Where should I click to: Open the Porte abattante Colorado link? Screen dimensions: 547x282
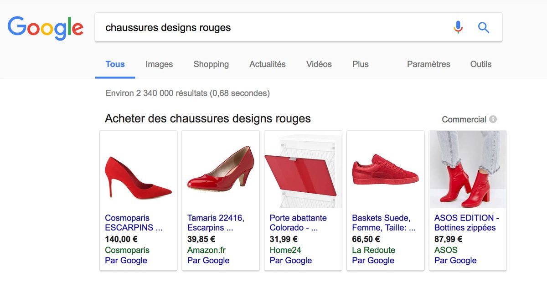coord(298,223)
